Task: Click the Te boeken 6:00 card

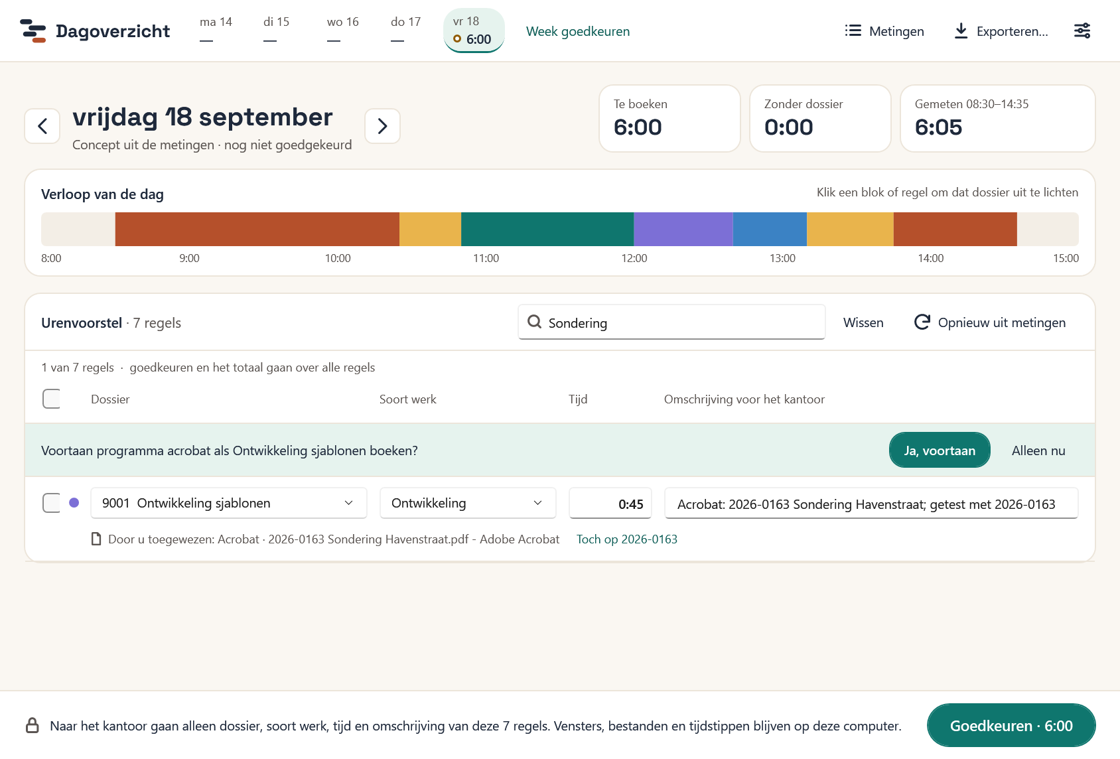Action: coord(669,118)
